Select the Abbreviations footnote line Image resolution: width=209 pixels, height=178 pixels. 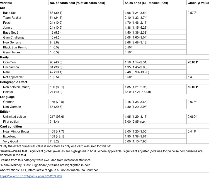tap(49, 170)
